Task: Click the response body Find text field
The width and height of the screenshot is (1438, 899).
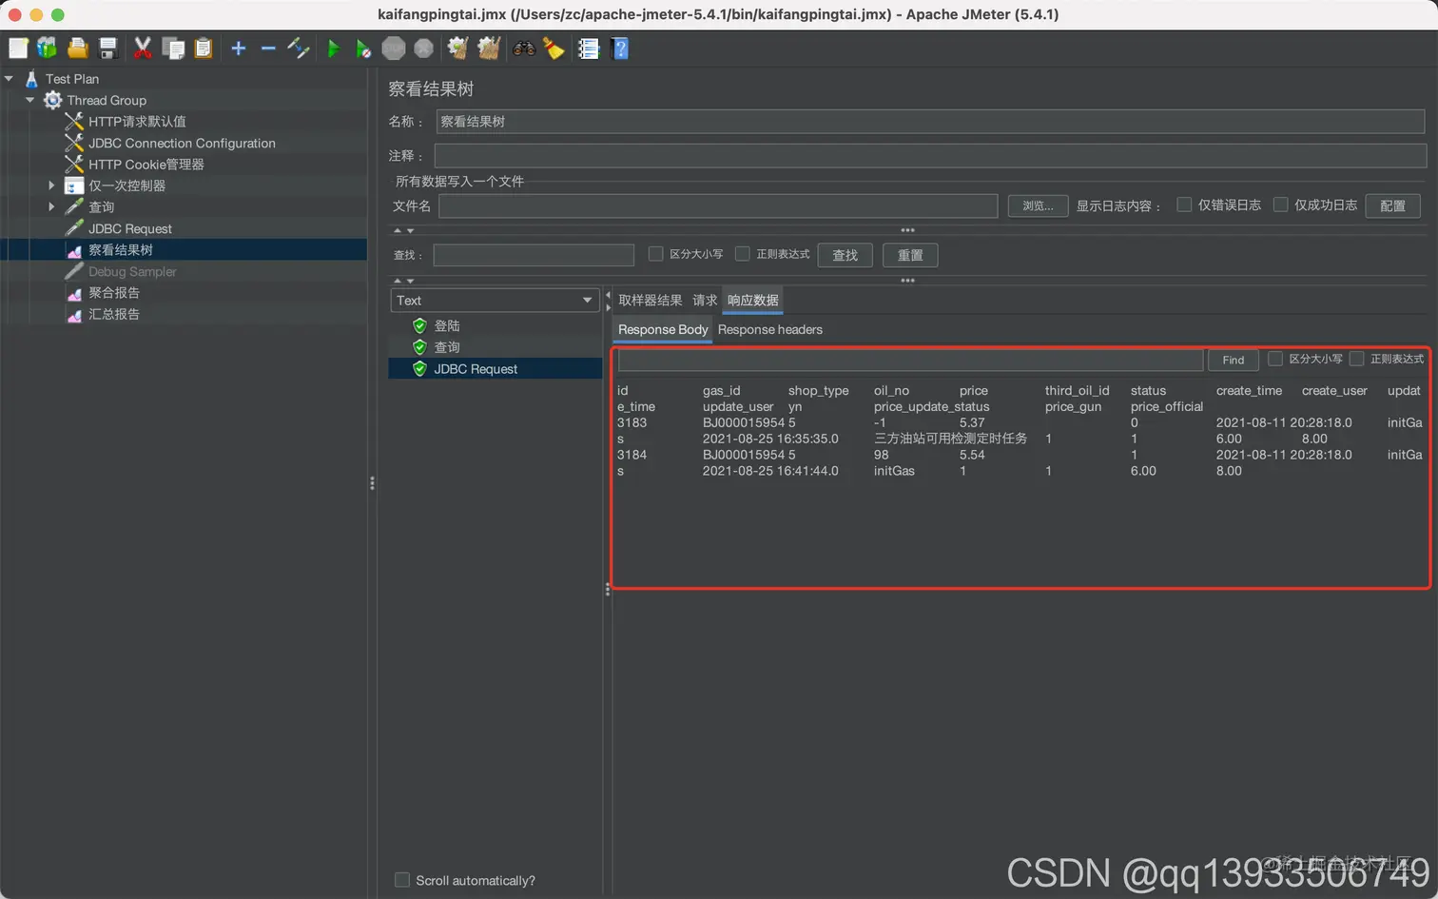Action: [x=910, y=360]
